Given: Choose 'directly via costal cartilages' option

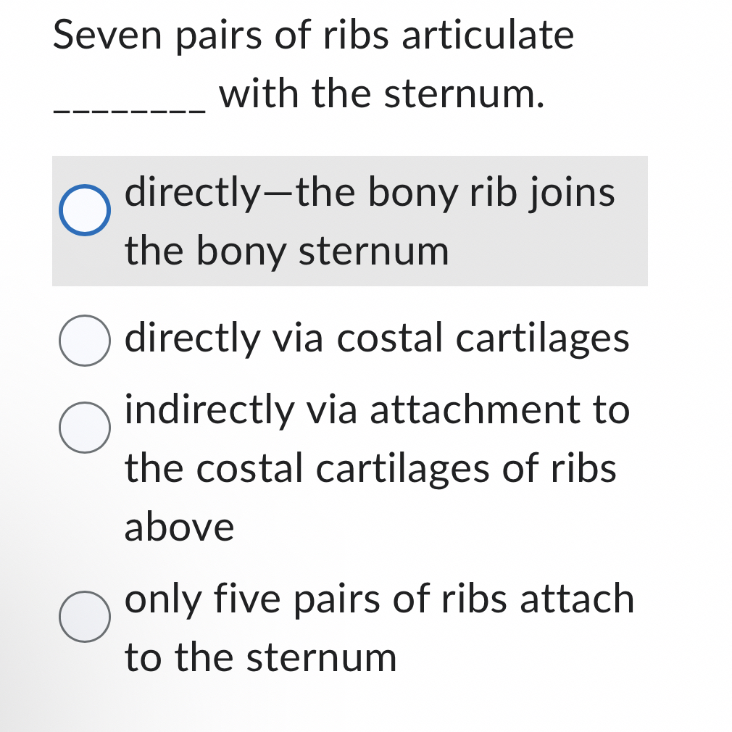Looking at the screenshot, I should coord(85,339).
